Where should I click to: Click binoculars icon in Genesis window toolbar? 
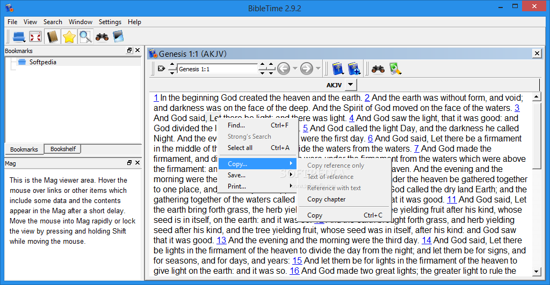[x=378, y=69]
